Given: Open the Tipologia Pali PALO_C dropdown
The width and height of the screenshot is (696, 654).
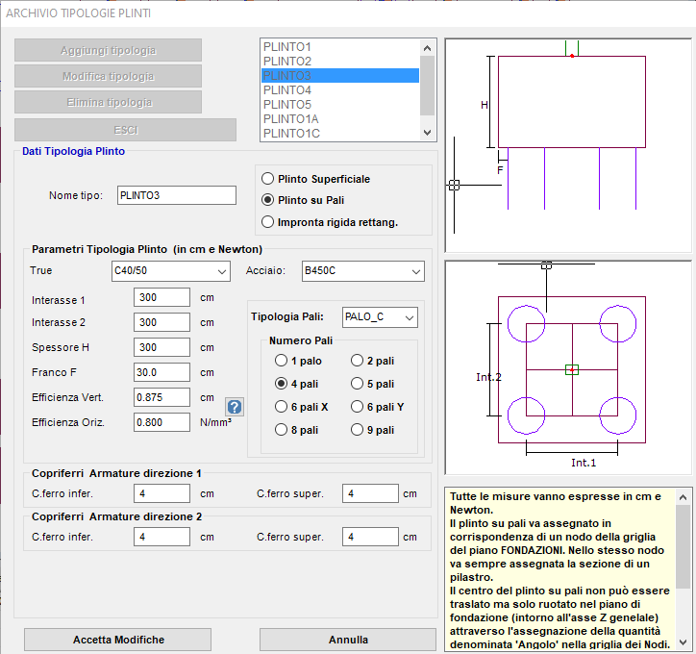Looking at the screenshot, I should click(x=380, y=317).
